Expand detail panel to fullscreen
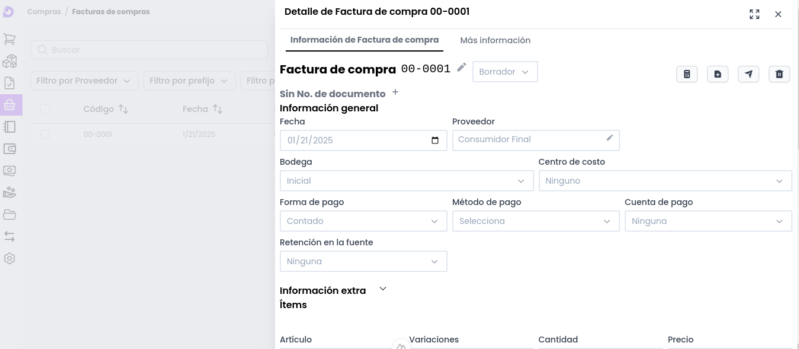 (x=755, y=14)
